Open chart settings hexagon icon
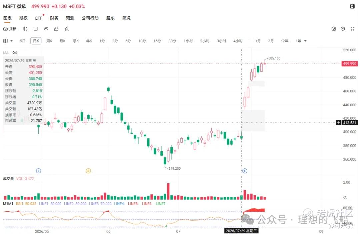 (343, 29)
